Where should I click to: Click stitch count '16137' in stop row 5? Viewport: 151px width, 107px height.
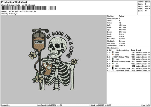click(116, 62)
